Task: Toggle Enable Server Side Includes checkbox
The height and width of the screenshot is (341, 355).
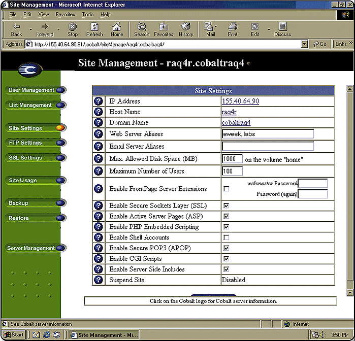Action: (226, 269)
